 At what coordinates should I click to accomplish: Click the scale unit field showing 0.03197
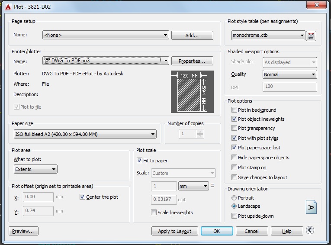pyautogui.click(x=164, y=200)
